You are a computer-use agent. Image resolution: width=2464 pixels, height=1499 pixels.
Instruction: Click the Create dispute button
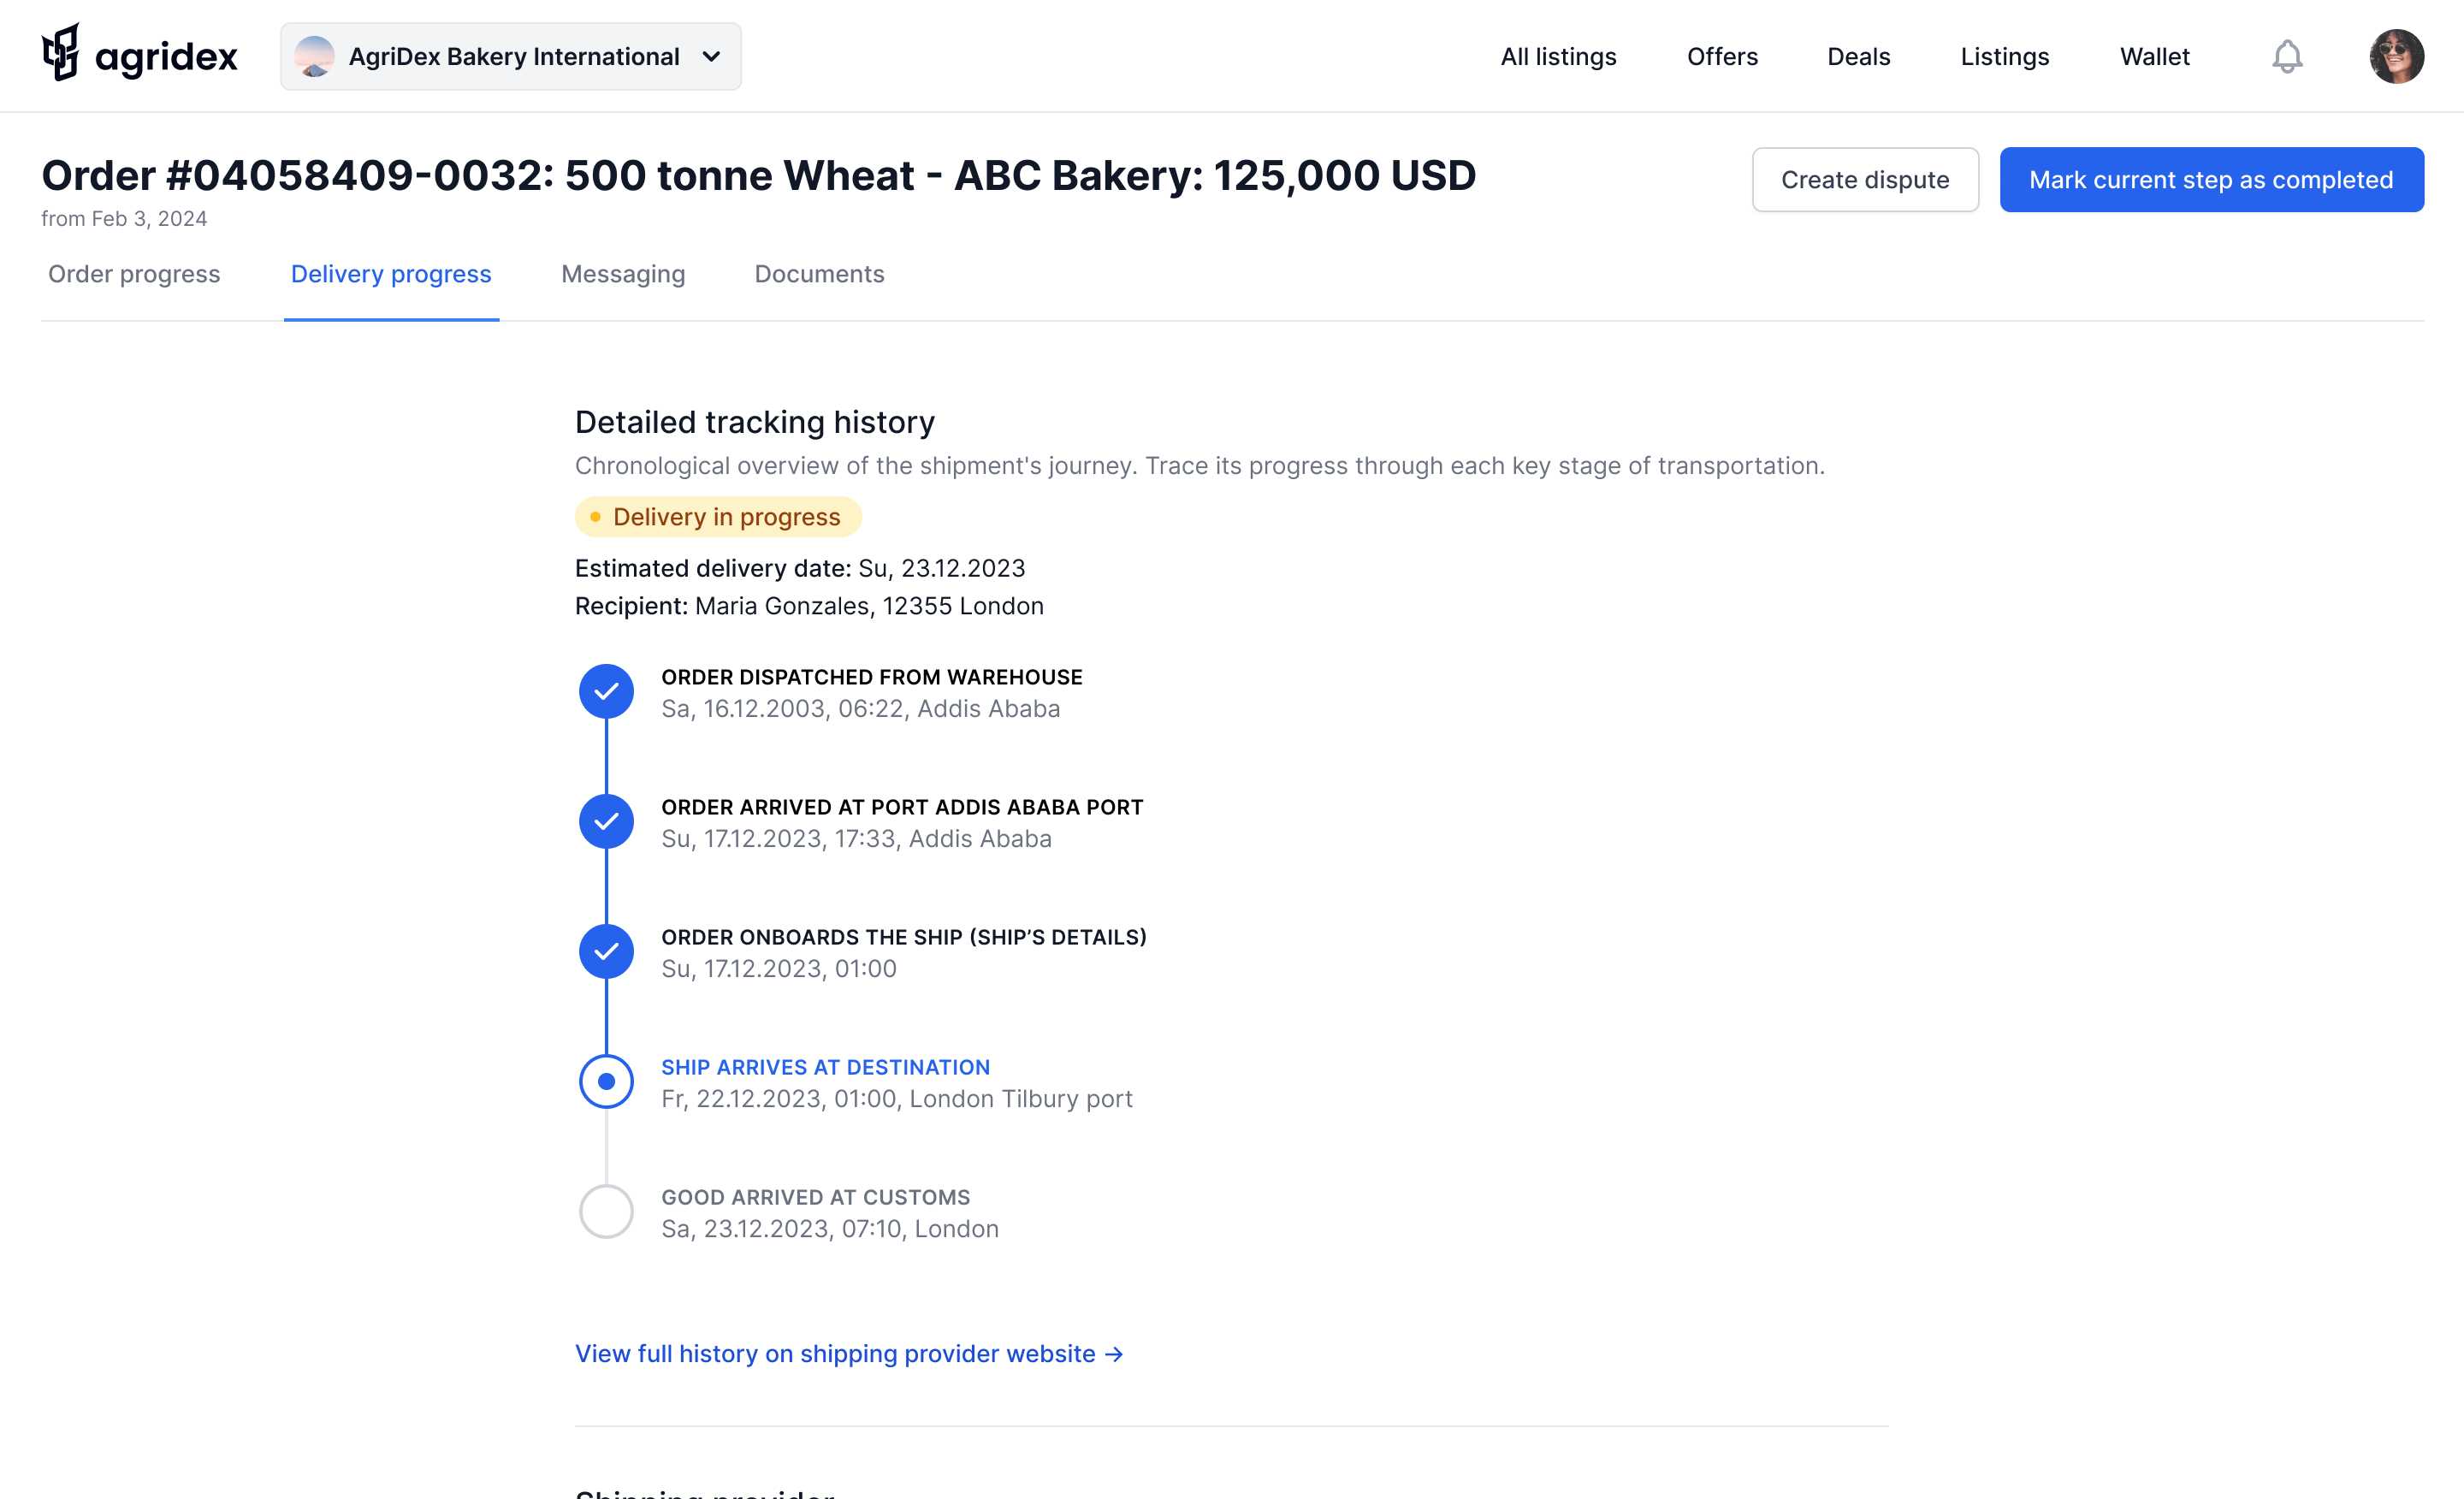pyautogui.click(x=1864, y=180)
